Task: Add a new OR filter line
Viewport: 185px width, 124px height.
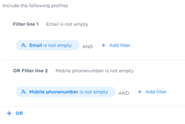Action: pos(15,113)
